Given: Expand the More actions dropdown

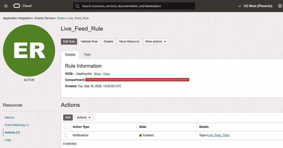Looking at the screenshot, I should pos(156,41).
